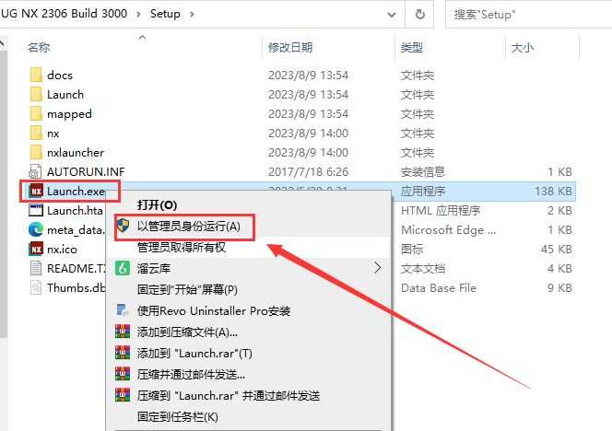Click WinRAR icon beside 压缩到 "Launch.rar" 并通过邮件发送
This screenshot has height=431, width=612.
coord(123,395)
